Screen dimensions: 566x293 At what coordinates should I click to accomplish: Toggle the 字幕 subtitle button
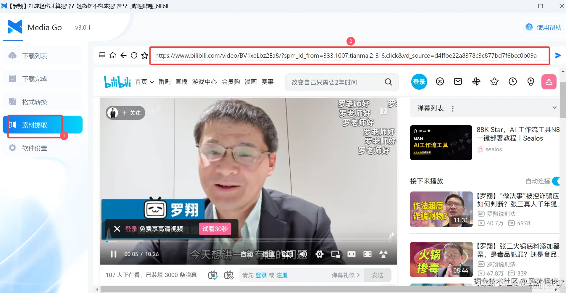click(x=287, y=254)
